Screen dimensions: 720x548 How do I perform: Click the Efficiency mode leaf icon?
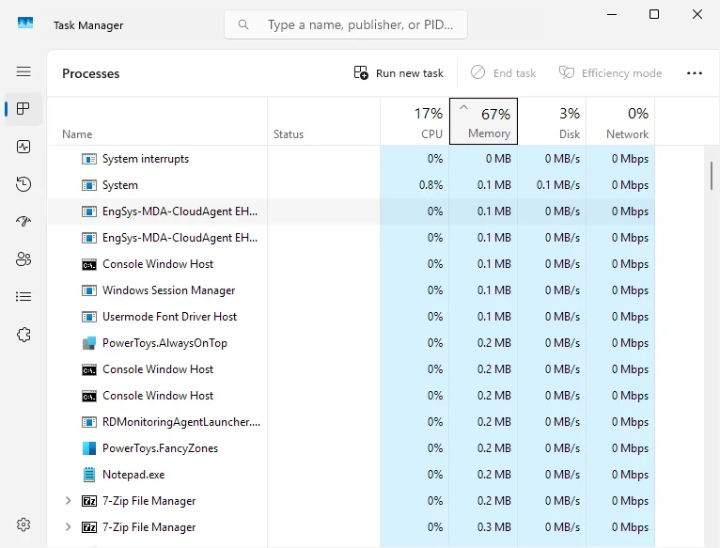[567, 72]
